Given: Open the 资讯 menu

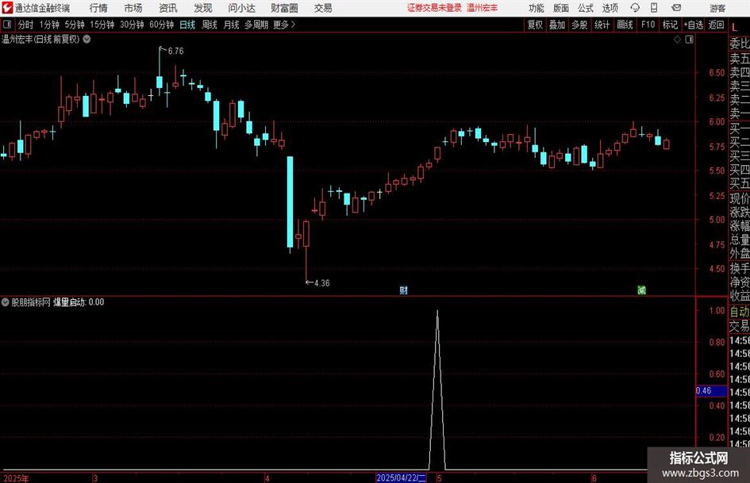Looking at the screenshot, I should coord(168,8).
